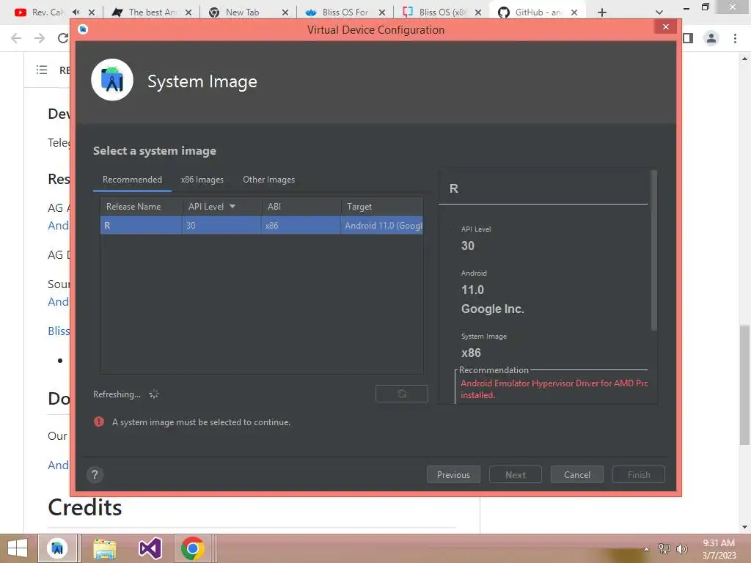The height and width of the screenshot is (563, 751).
Task: Open a new browser tab with plus
Action: (x=602, y=12)
